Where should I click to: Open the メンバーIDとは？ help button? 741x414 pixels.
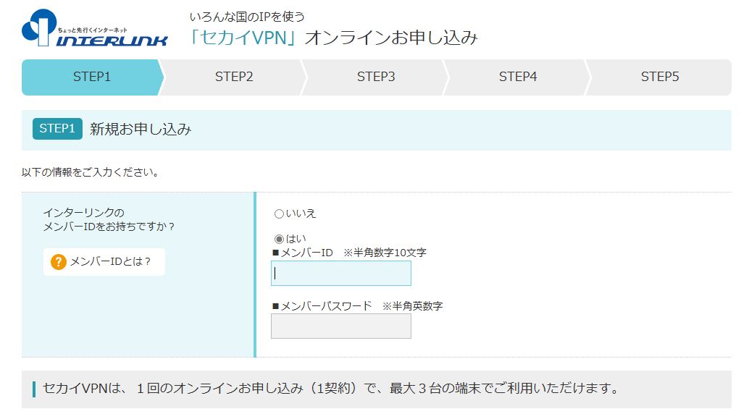click(x=104, y=261)
